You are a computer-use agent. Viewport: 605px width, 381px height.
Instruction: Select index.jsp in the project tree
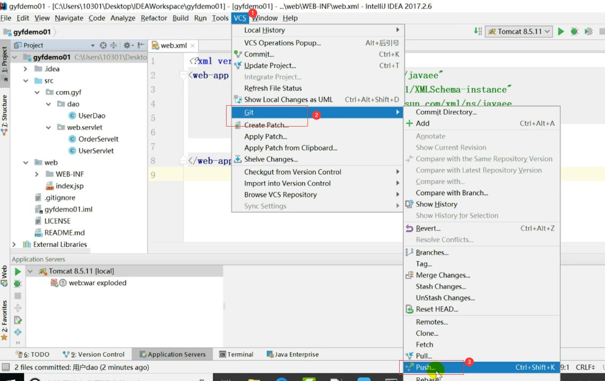coord(65,186)
